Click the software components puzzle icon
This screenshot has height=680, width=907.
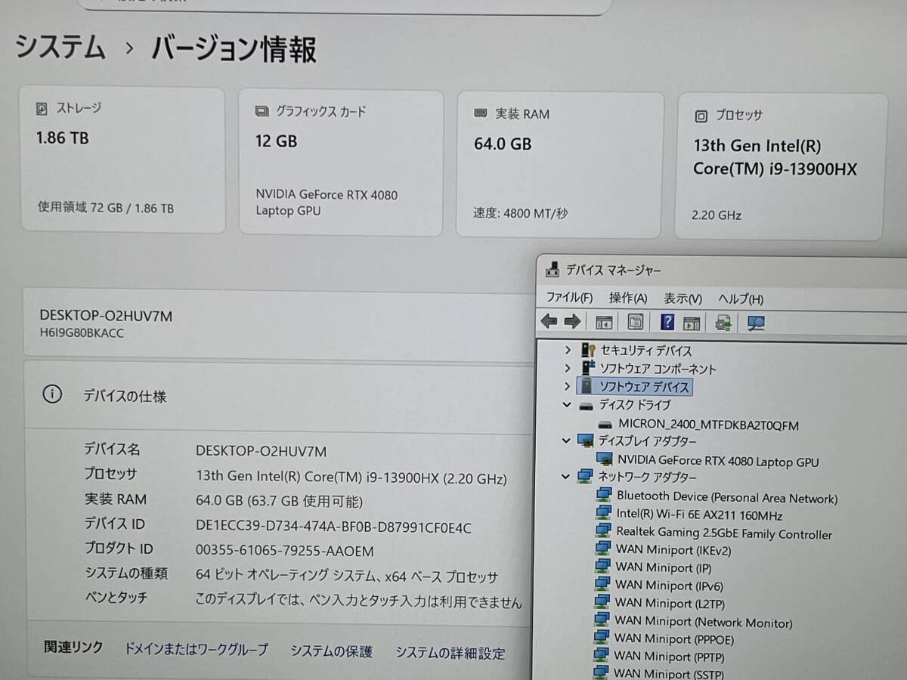(587, 368)
